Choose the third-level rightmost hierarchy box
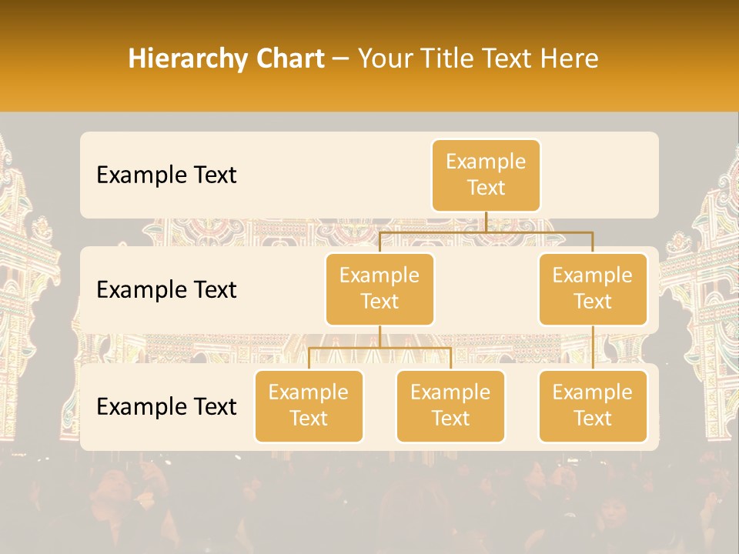The width and height of the screenshot is (739, 554). click(x=593, y=405)
